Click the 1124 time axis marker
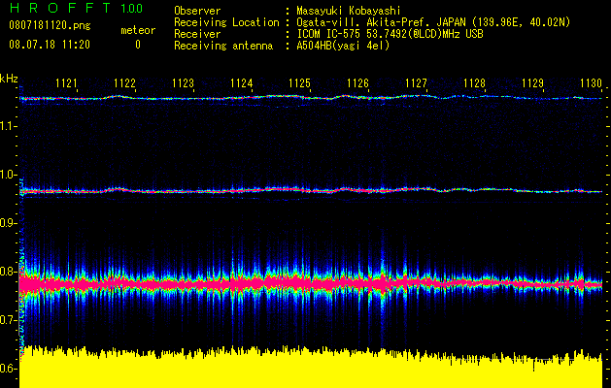 tap(241, 83)
